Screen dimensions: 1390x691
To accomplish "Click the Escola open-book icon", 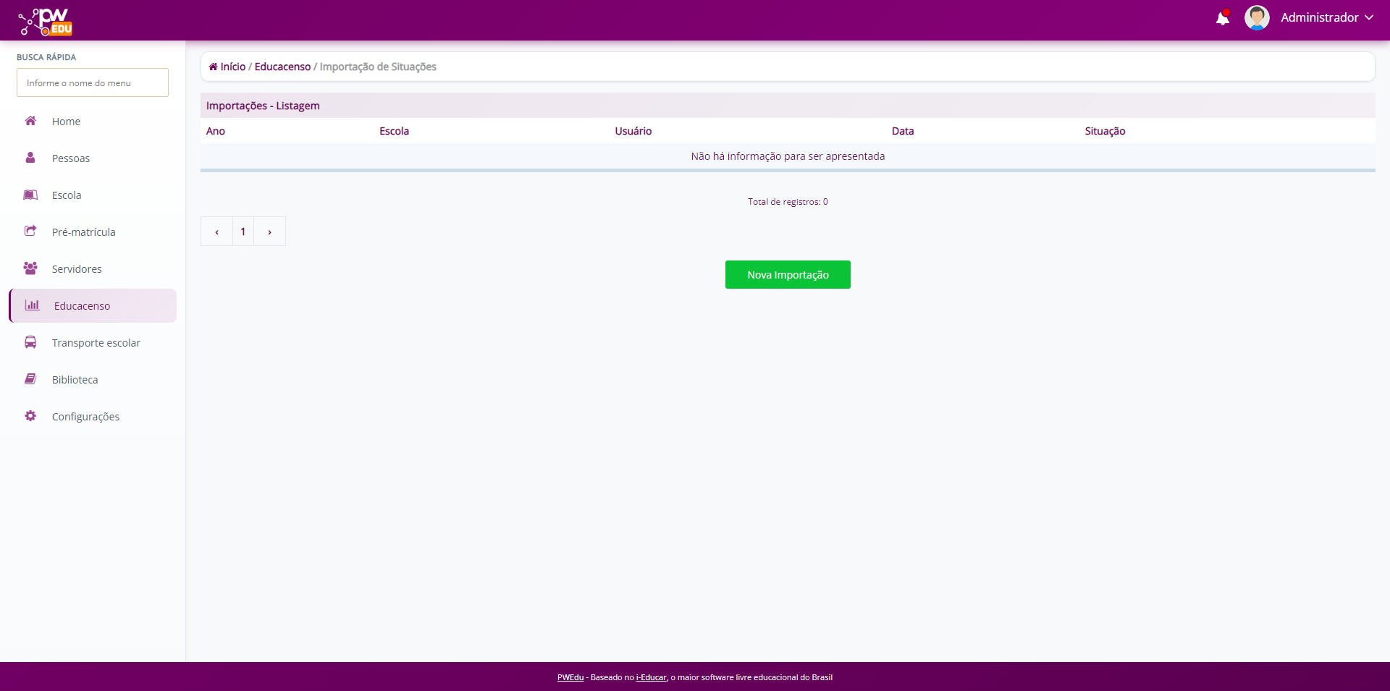I will (x=30, y=195).
